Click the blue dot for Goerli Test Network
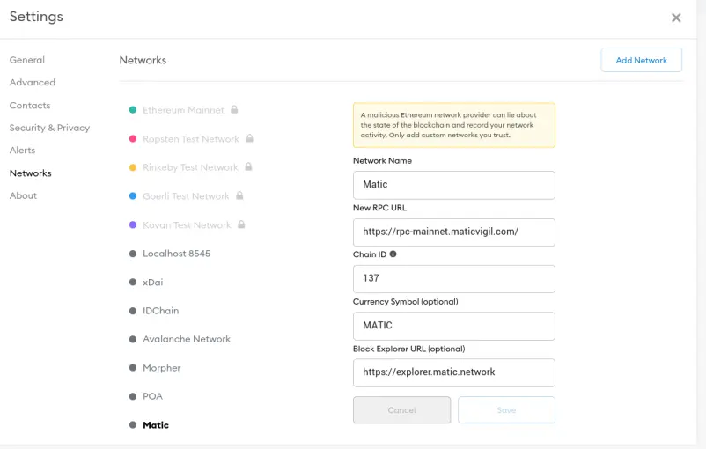 pyautogui.click(x=133, y=196)
